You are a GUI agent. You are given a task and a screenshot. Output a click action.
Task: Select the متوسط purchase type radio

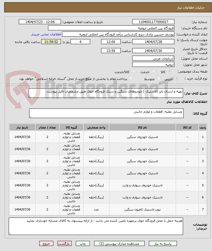[159, 78]
